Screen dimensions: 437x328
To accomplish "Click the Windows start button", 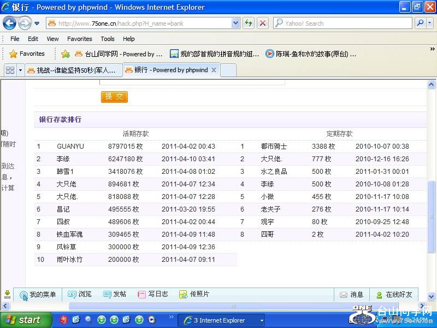I will coord(25,320).
